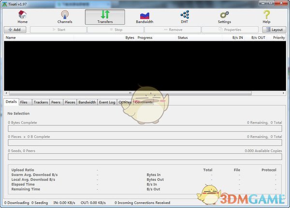Click the transfer list horizontal scrollbar thumb
The width and height of the screenshot is (290, 208).
[x=130, y=93]
